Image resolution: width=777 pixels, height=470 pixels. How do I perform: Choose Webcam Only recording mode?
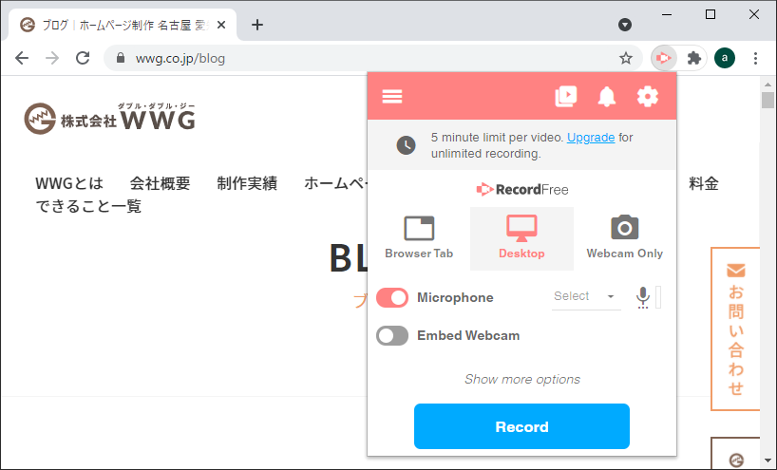click(x=624, y=237)
